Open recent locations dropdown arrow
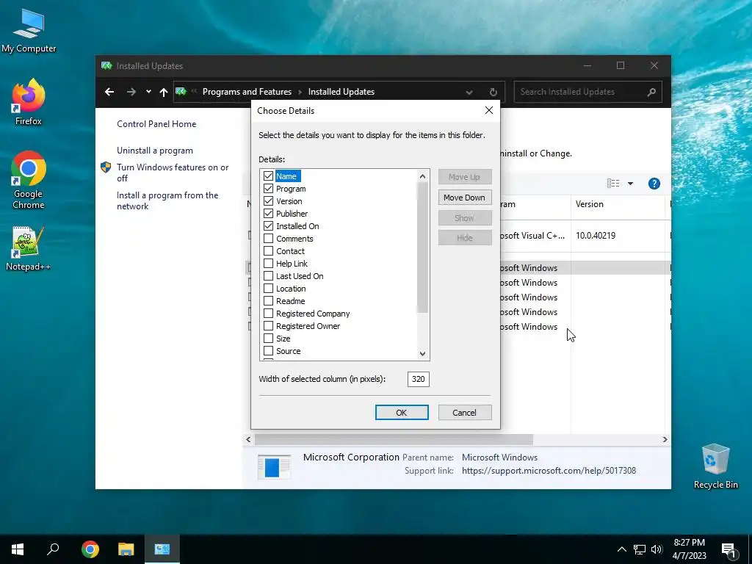The height and width of the screenshot is (564, 752). tap(148, 92)
